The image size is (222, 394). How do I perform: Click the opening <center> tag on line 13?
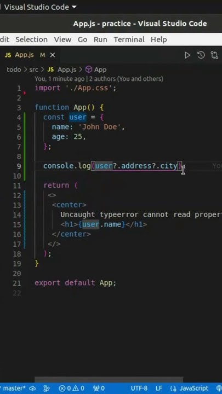69,205
